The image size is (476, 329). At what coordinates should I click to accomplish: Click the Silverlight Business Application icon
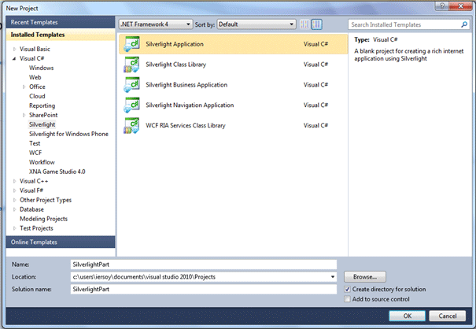[131, 85]
